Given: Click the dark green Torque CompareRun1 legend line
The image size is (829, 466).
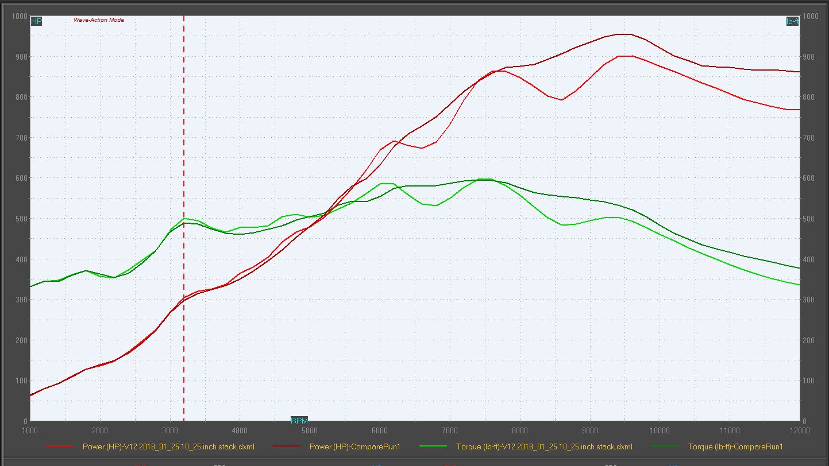Looking at the screenshot, I should (665, 446).
